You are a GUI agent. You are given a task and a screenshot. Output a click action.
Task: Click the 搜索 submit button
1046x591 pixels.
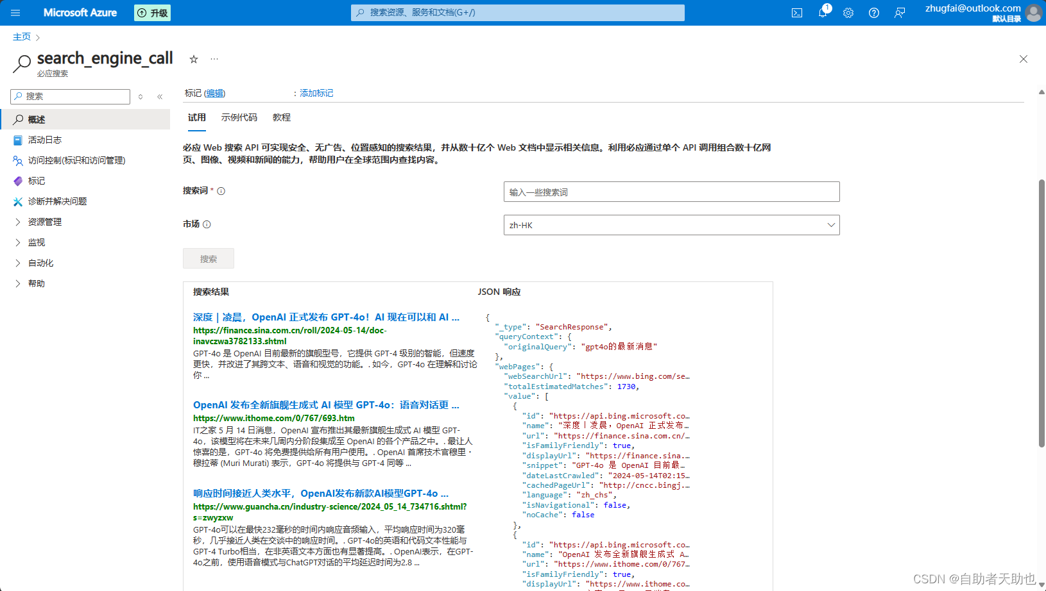[x=209, y=258]
